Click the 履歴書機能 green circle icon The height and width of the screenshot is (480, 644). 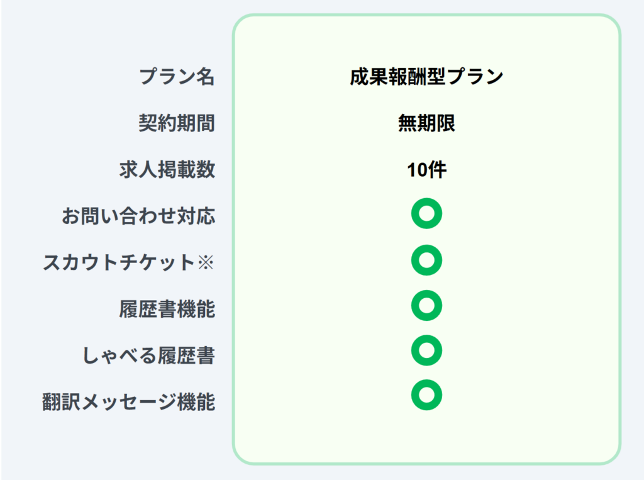point(426,306)
